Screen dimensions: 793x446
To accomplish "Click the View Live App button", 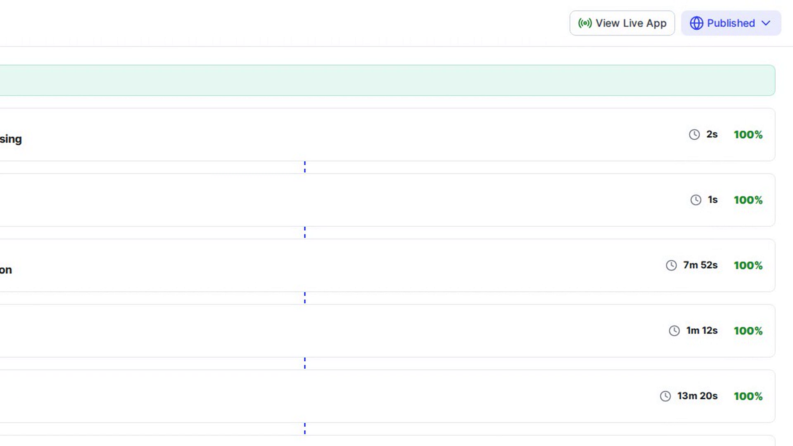I will coord(622,23).
